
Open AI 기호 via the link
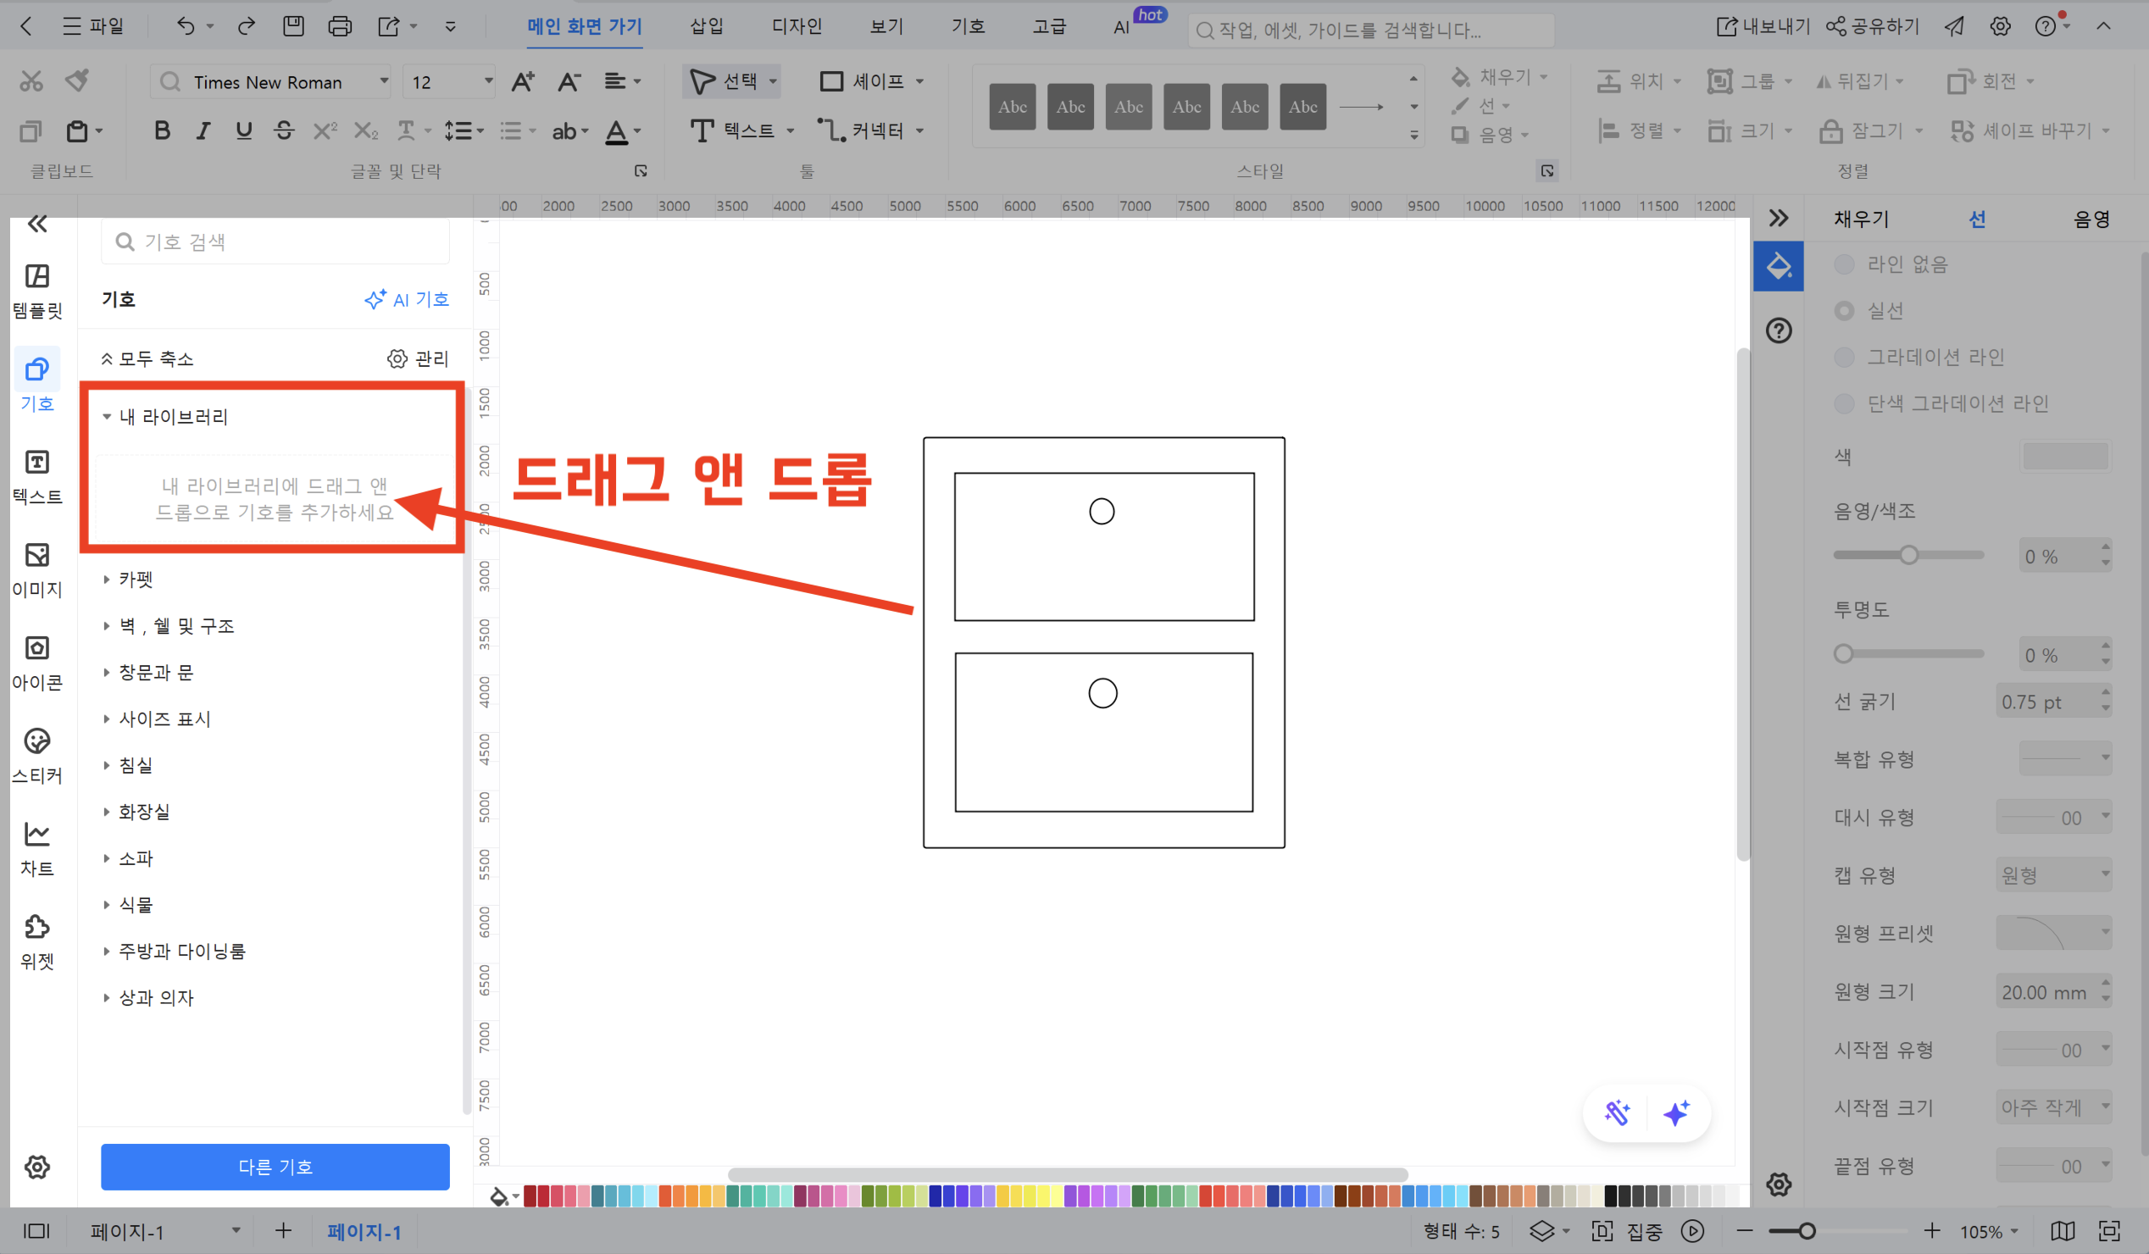click(x=408, y=299)
